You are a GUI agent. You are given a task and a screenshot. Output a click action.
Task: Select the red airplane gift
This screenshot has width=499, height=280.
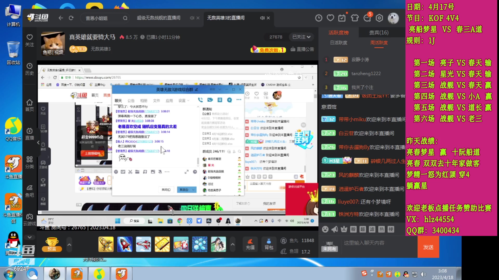143,244
